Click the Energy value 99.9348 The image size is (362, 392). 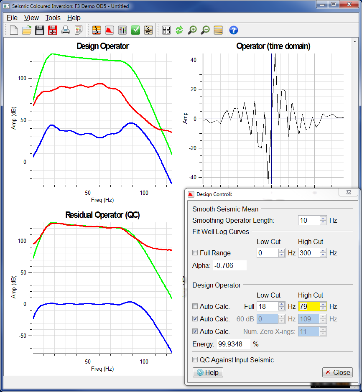click(x=234, y=344)
